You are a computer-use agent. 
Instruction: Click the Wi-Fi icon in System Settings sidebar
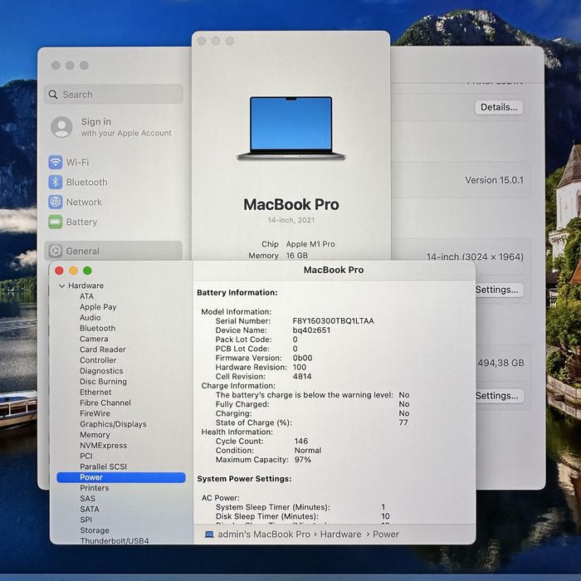[56, 162]
